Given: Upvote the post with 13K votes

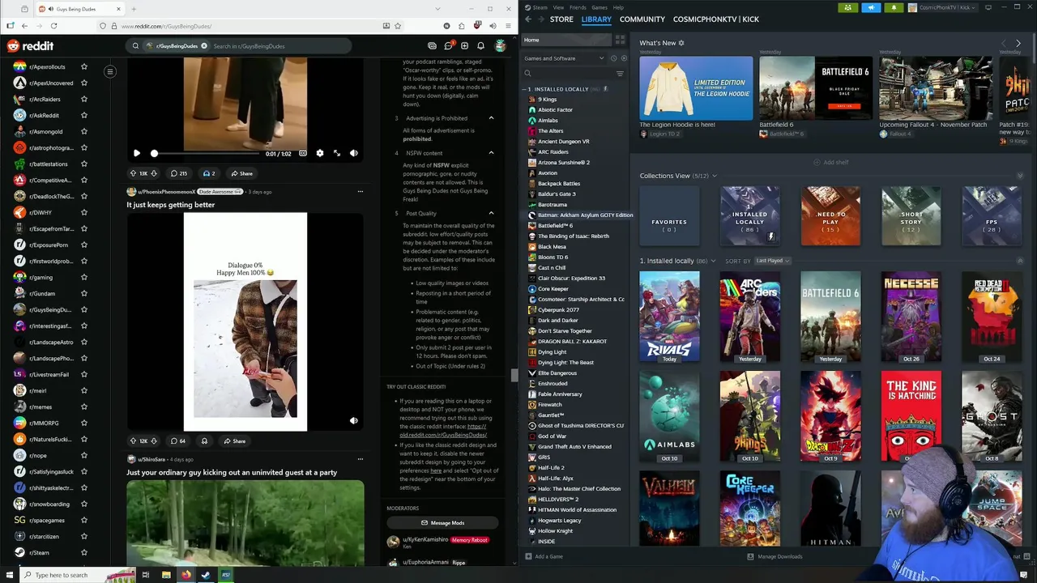Looking at the screenshot, I should [134, 173].
